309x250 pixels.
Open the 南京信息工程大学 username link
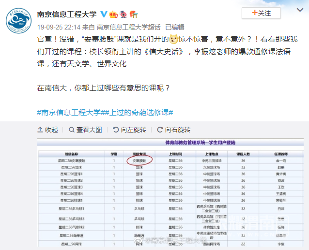click(x=67, y=14)
